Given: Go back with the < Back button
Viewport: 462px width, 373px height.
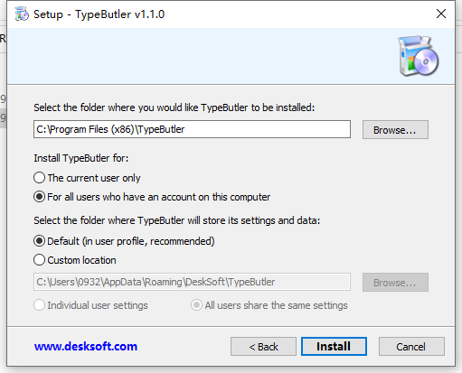Looking at the screenshot, I should tap(263, 347).
